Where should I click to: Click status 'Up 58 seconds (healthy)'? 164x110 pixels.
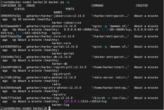[32, 19]
